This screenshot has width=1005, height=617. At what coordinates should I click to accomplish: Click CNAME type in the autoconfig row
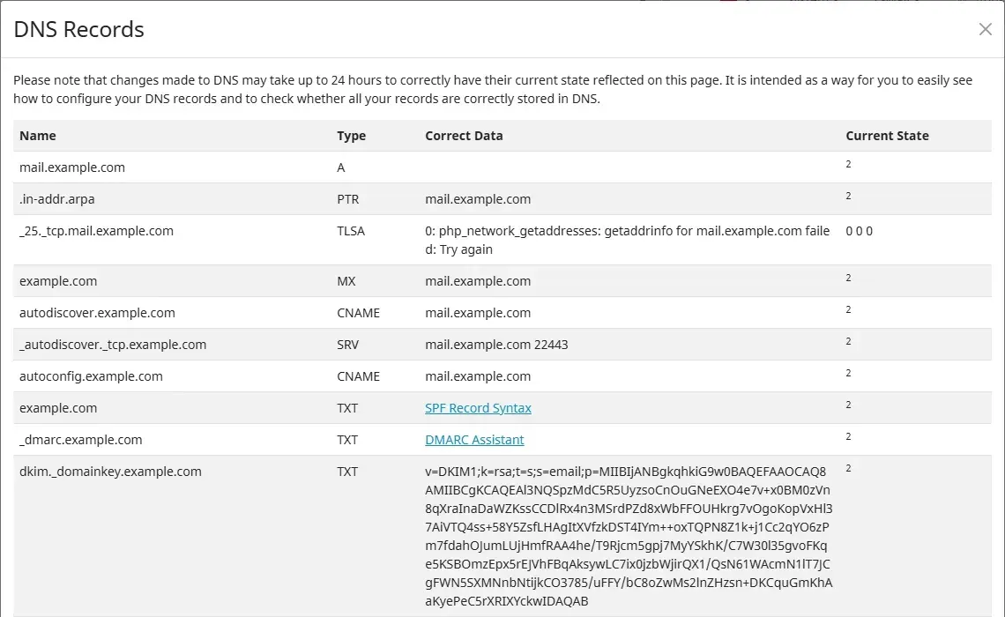tap(358, 376)
